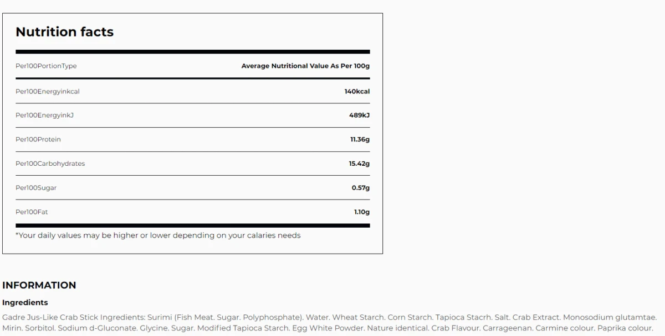The image size is (665, 336).
Task: Select the 1.10g fat value
Action: tap(361, 212)
